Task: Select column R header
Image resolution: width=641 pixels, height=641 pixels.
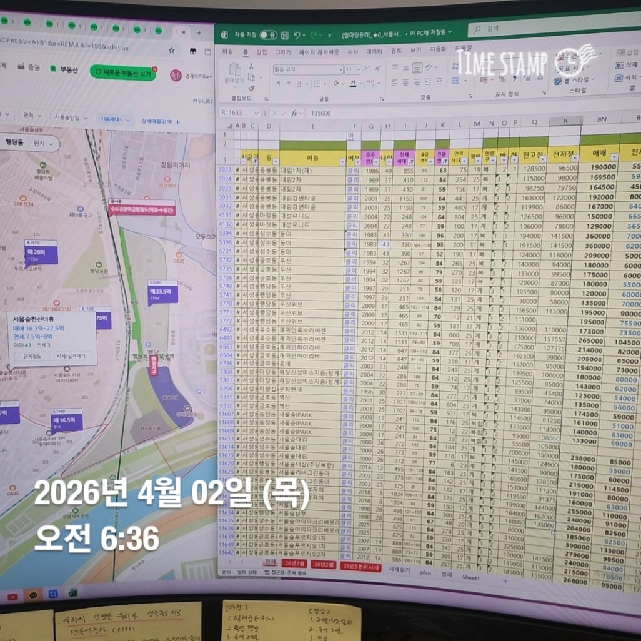Action: (x=565, y=121)
